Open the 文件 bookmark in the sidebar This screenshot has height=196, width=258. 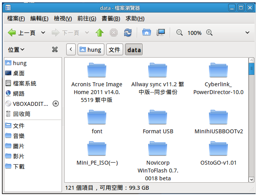pos(33,126)
